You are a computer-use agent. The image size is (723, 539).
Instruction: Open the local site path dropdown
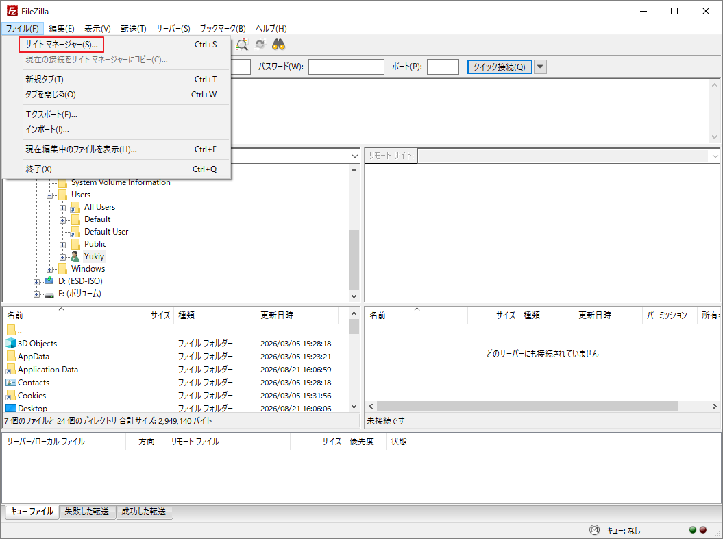tap(354, 156)
